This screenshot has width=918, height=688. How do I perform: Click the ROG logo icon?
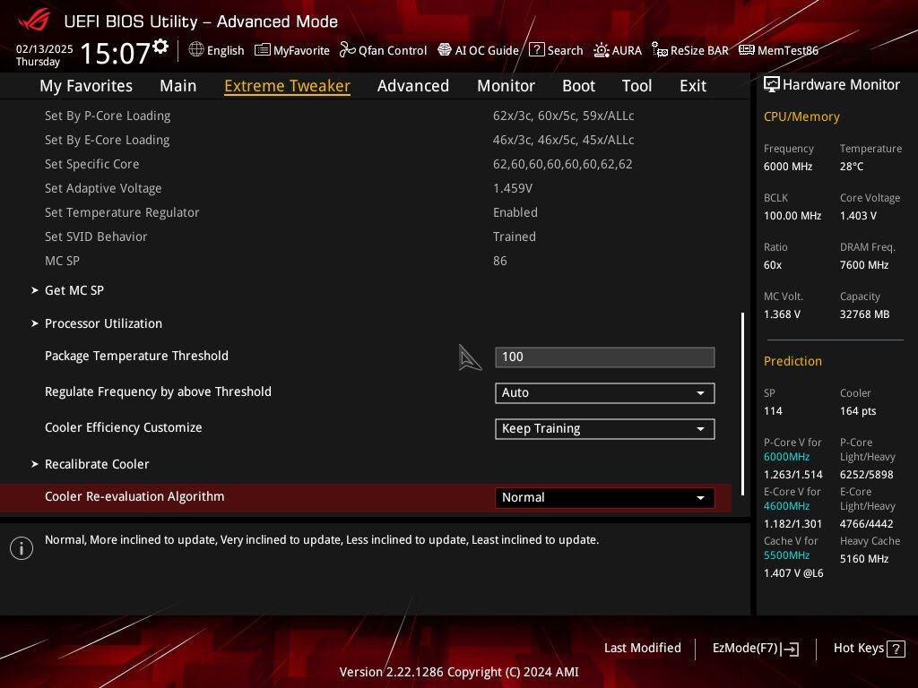click(x=33, y=21)
